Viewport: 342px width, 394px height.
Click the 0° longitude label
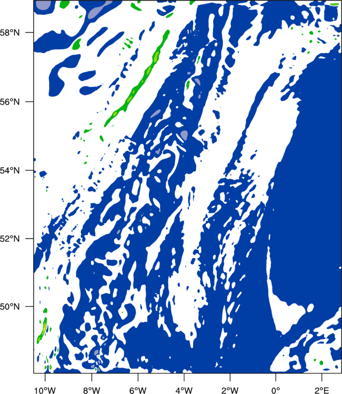[276, 390]
